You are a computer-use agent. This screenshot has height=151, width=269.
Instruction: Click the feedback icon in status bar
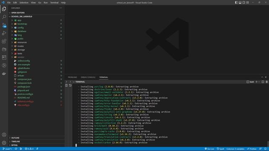click(x=261, y=149)
